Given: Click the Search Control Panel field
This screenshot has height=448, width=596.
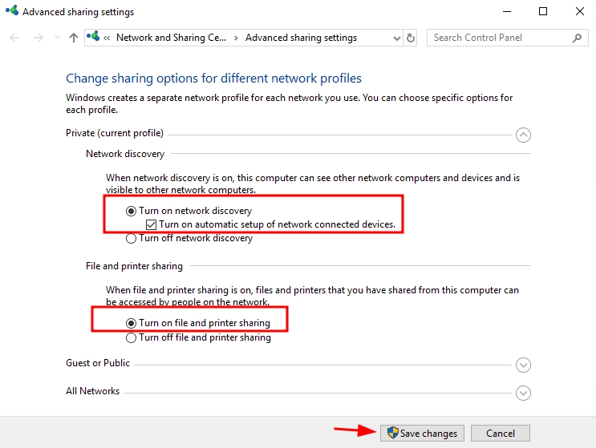Looking at the screenshot, I should 501,38.
